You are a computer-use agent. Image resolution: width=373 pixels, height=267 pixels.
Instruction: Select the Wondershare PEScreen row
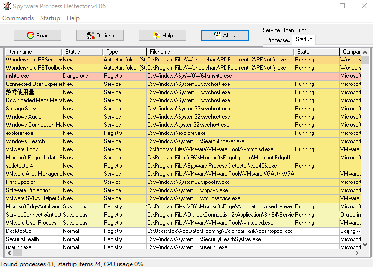pos(183,60)
